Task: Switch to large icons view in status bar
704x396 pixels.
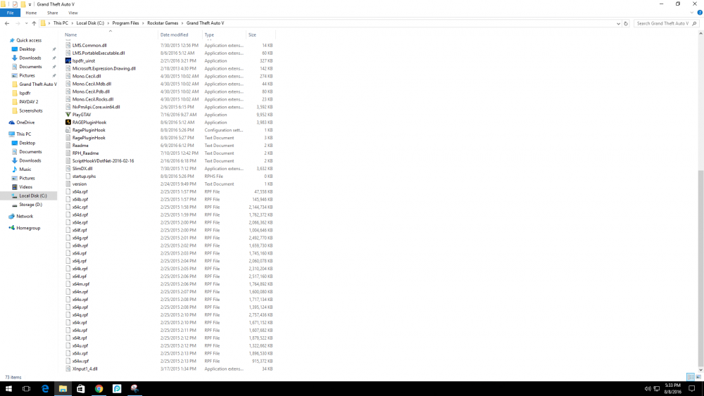Action: (x=698, y=377)
